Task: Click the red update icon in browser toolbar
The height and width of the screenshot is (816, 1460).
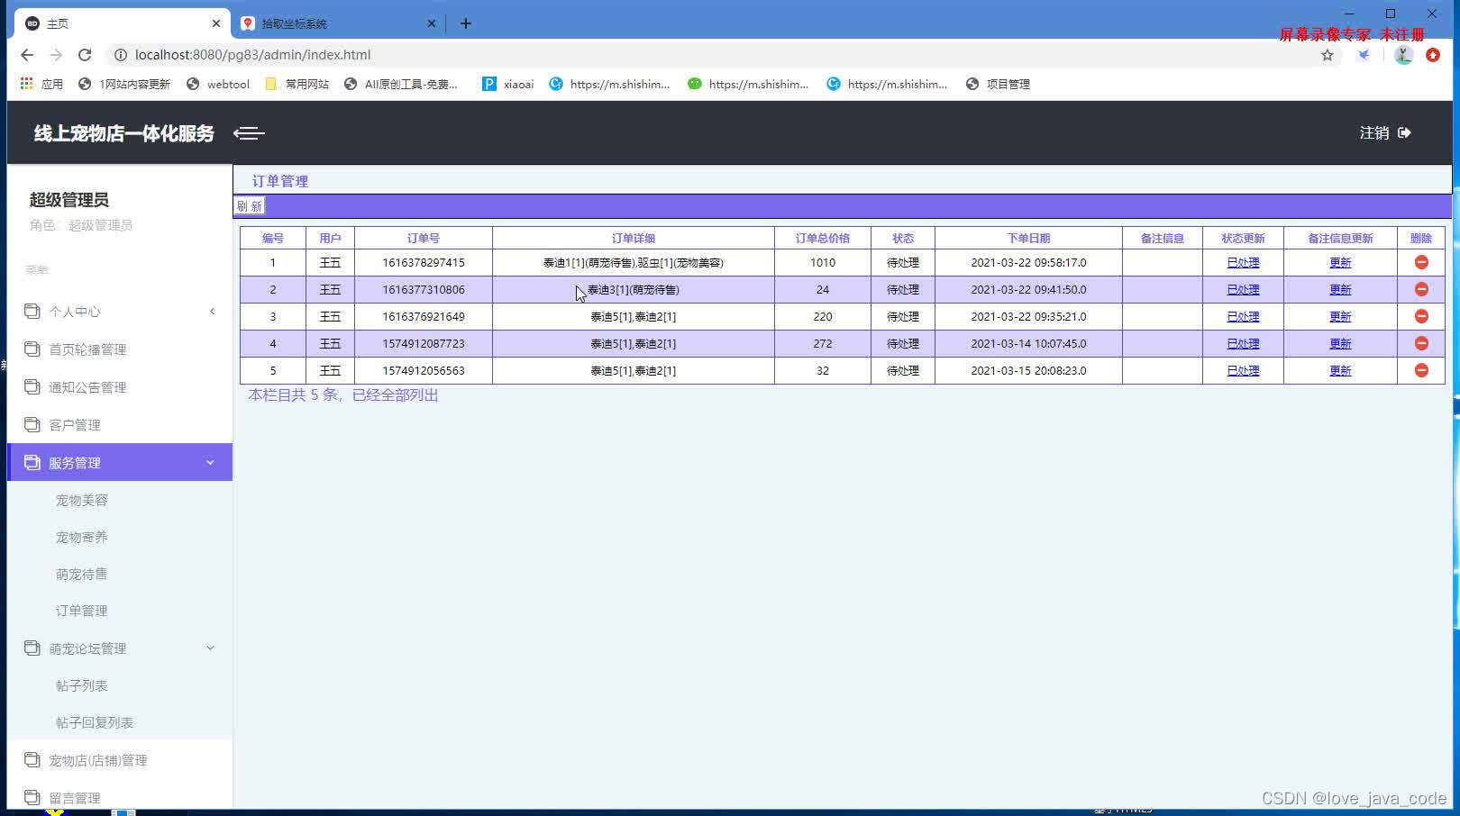Action: click(1433, 55)
